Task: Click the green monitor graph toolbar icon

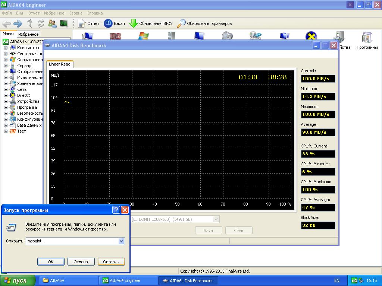Action: (x=64, y=23)
